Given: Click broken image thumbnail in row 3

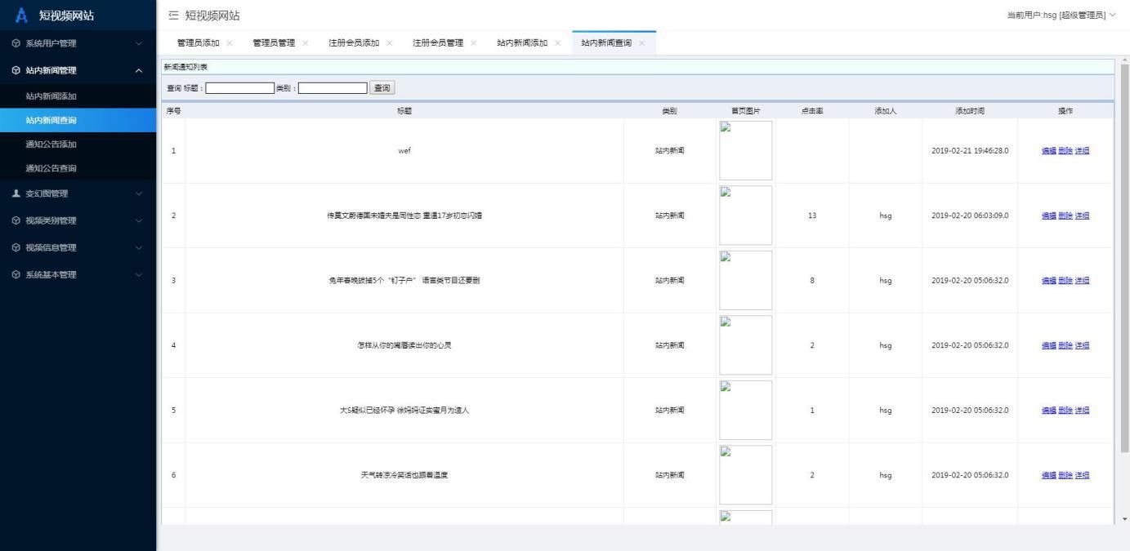Looking at the screenshot, I should click(x=745, y=280).
